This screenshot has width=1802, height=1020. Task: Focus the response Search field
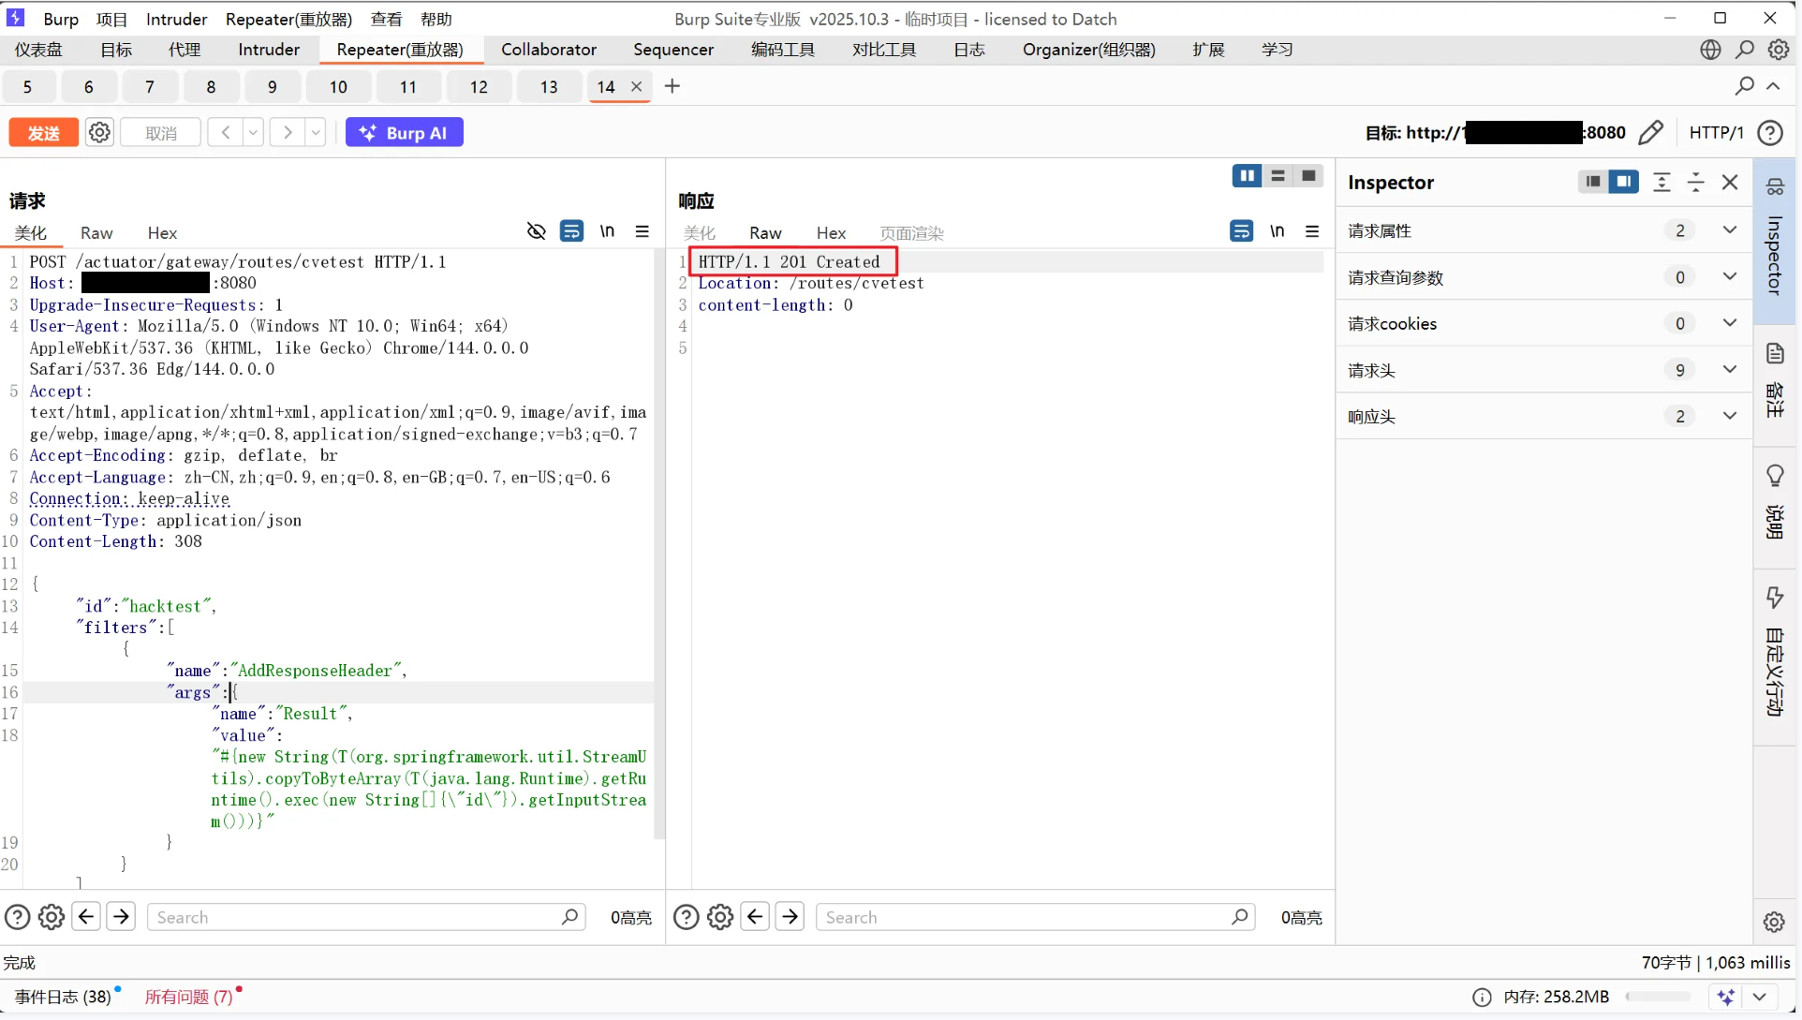[x=1036, y=917]
